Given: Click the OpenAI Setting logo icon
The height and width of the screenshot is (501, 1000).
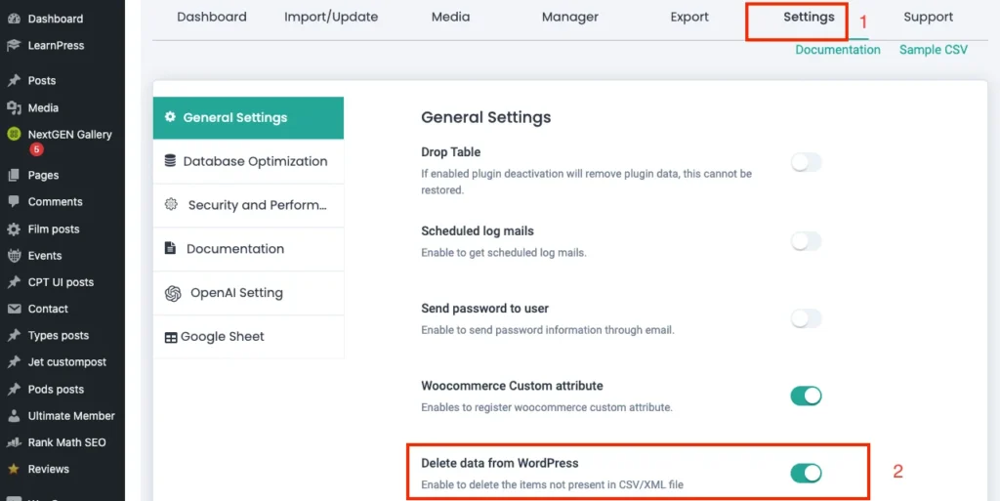Looking at the screenshot, I should pos(173,293).
